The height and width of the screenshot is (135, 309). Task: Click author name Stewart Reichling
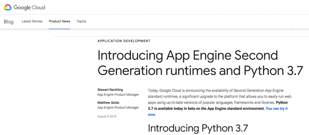pyautogui.click(x=110, y=90)
